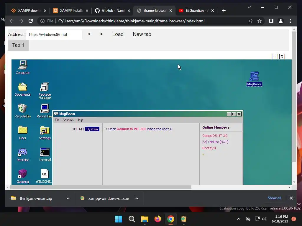Click the Load button
The height and width of the screenshot is (226, 302).
click(118, 34)
